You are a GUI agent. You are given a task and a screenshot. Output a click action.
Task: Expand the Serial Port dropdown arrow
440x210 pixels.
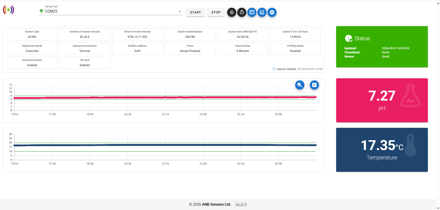[x=180, y=12]
